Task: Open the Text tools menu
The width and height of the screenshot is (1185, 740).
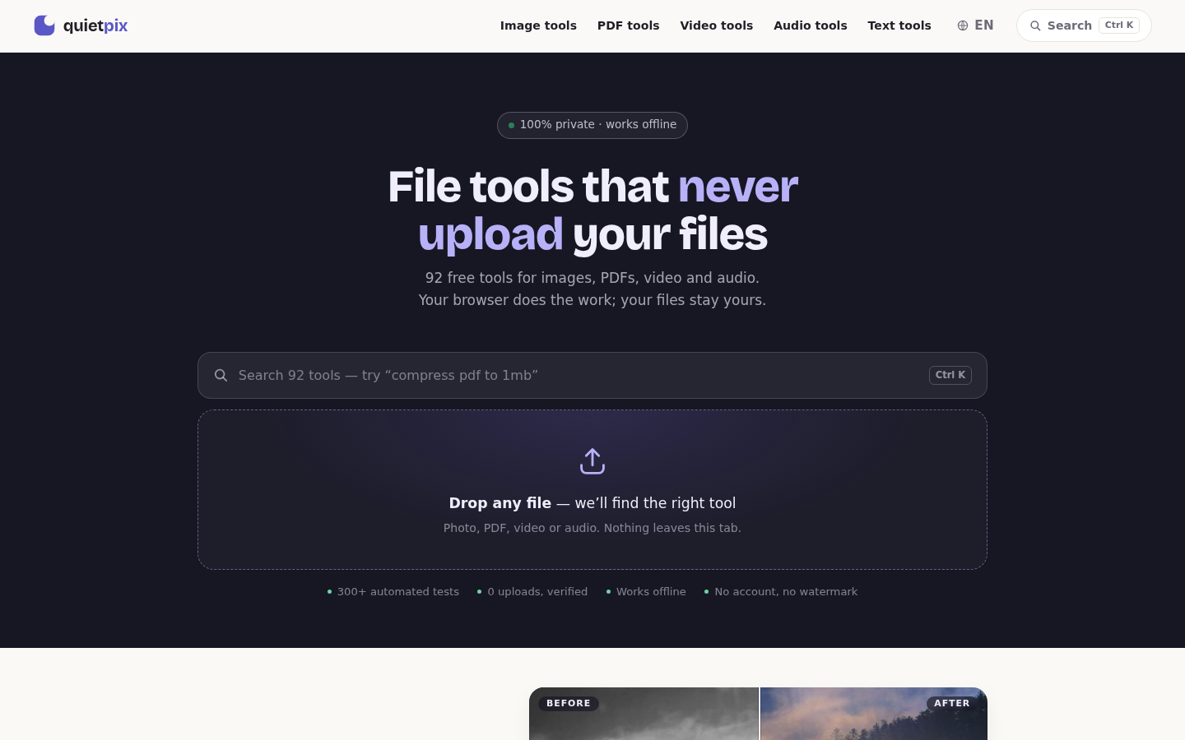Action: 899,25
